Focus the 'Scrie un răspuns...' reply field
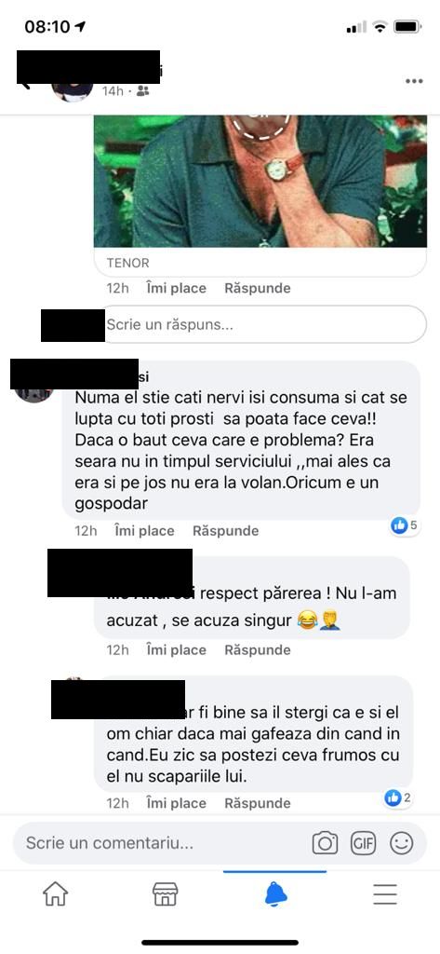 pyautogui.click(x=262, y=325)
